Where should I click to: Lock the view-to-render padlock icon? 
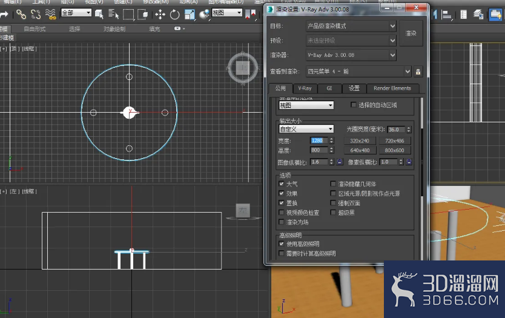coord(418,71)
